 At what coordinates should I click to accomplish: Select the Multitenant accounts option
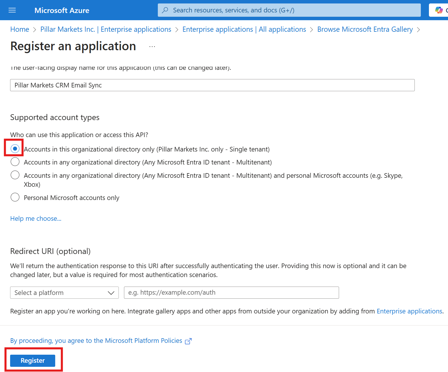[x=15, y=162]
